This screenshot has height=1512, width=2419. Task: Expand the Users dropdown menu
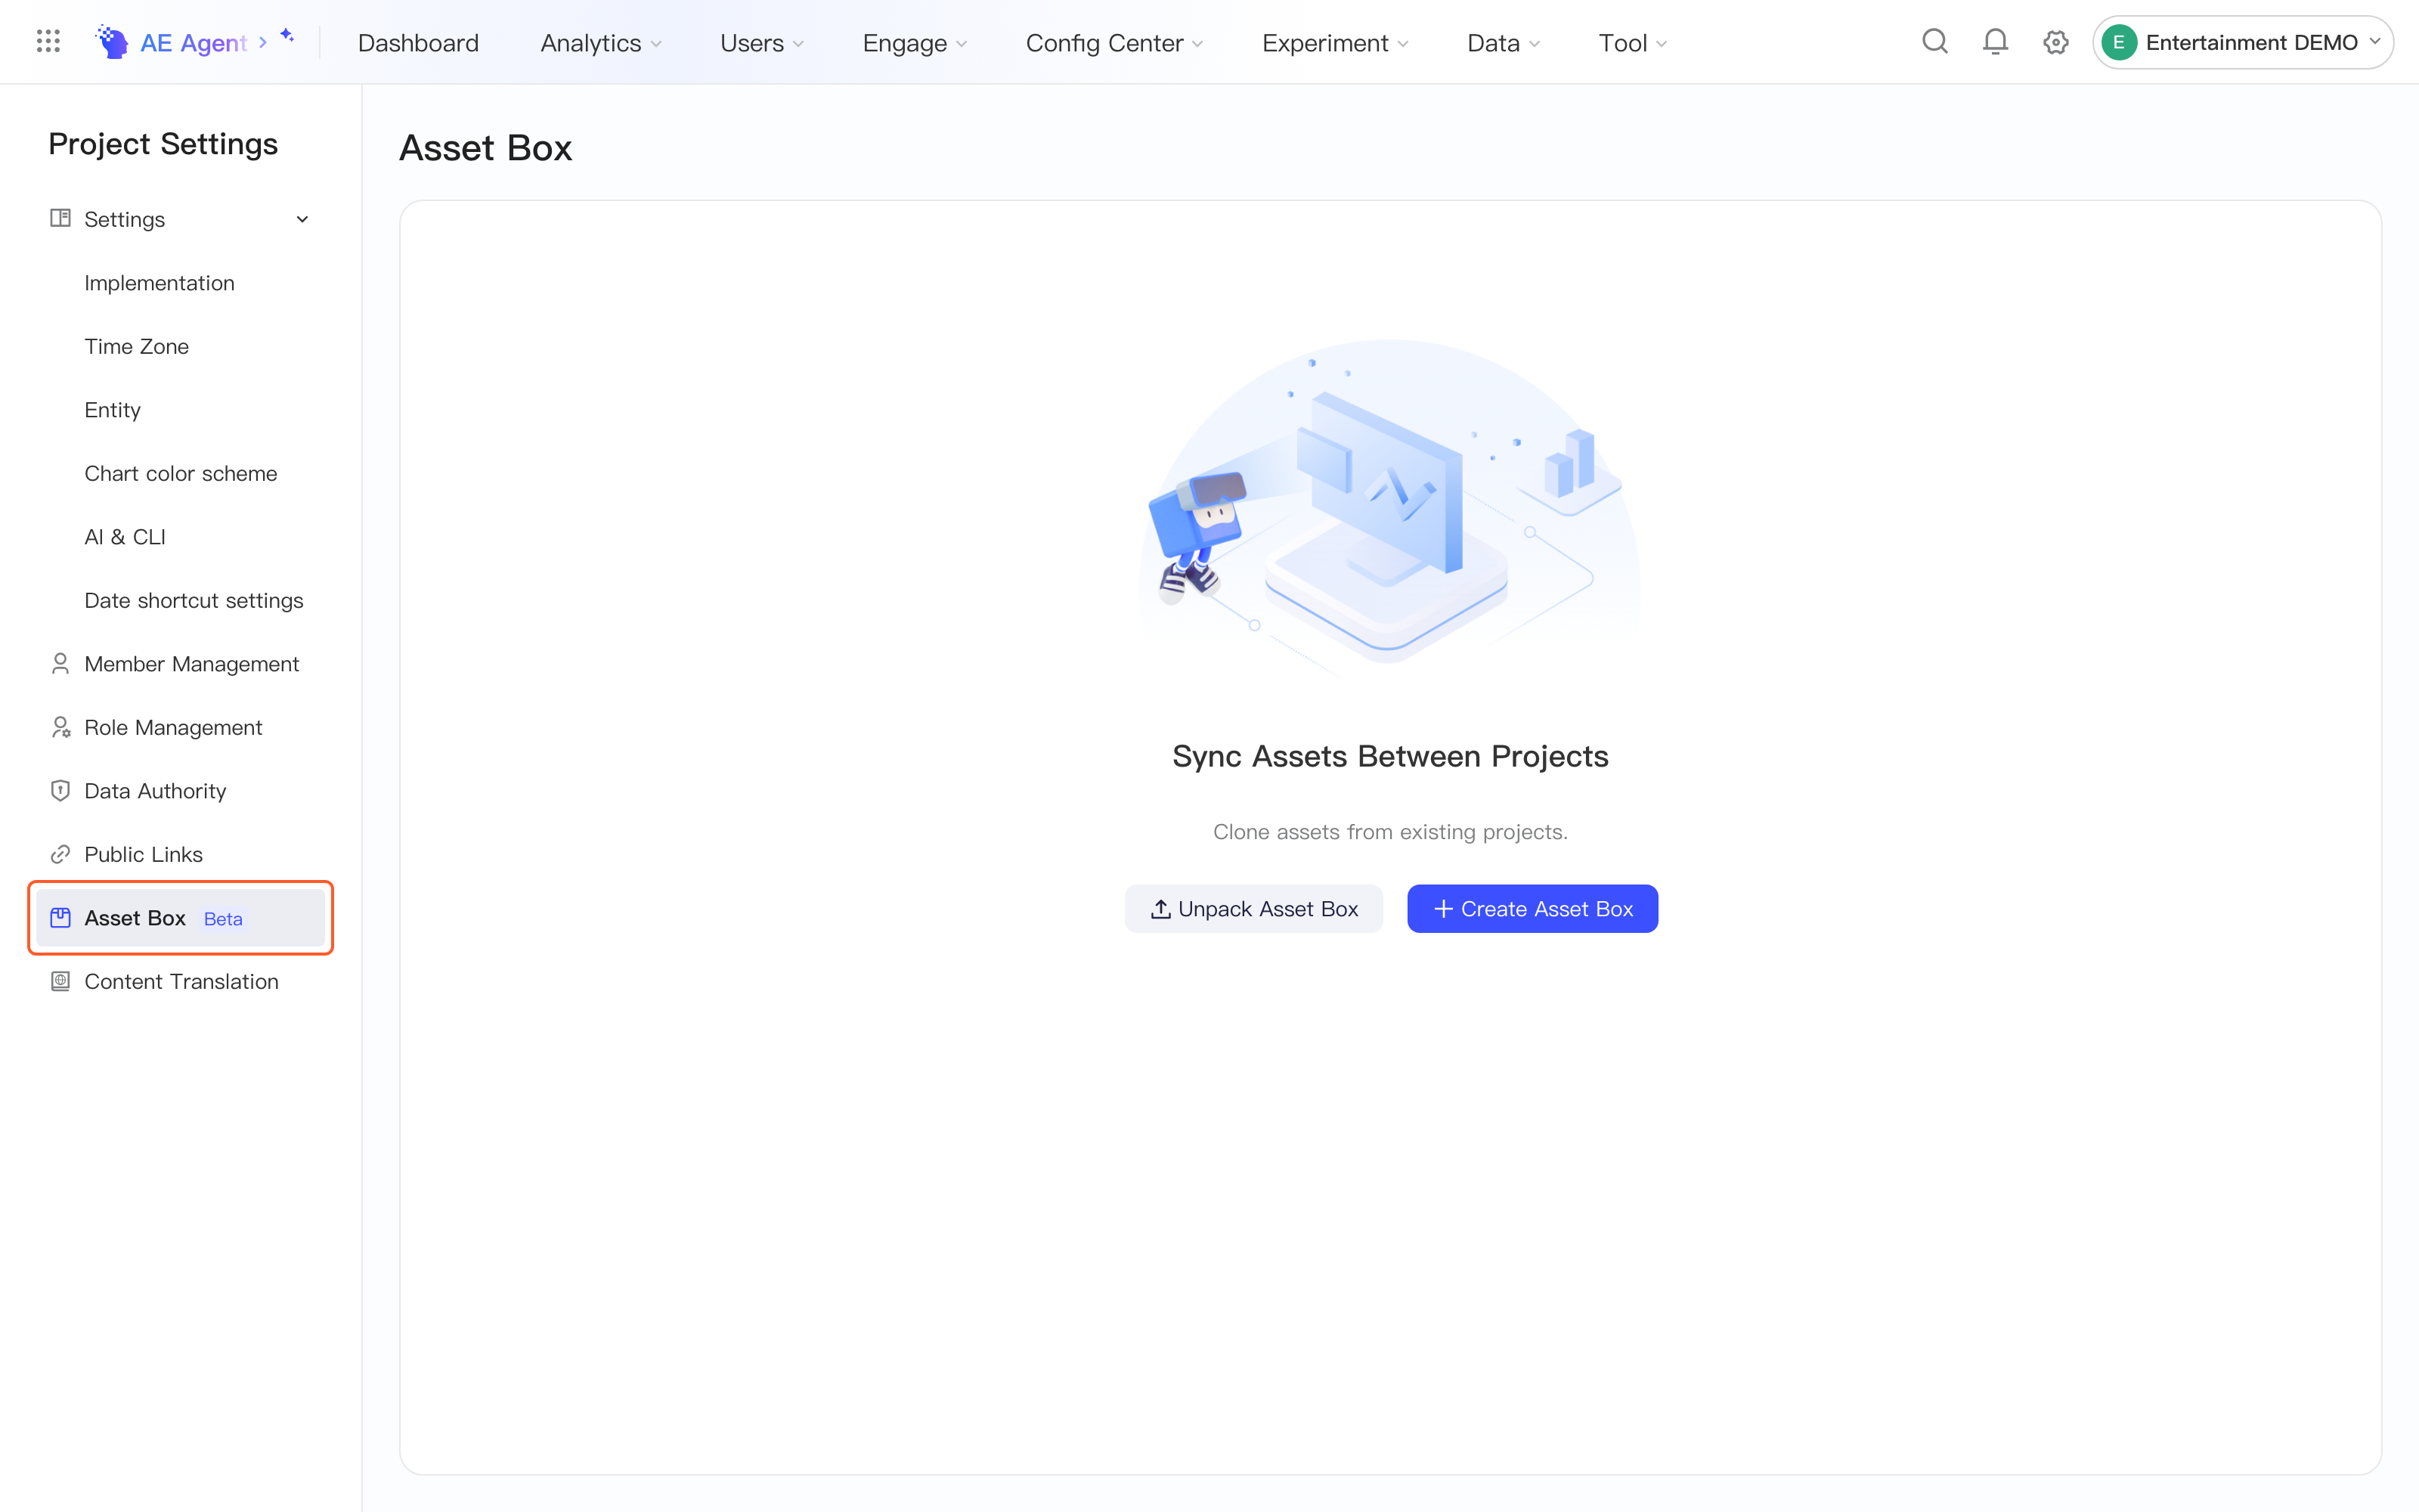point(762,43)
